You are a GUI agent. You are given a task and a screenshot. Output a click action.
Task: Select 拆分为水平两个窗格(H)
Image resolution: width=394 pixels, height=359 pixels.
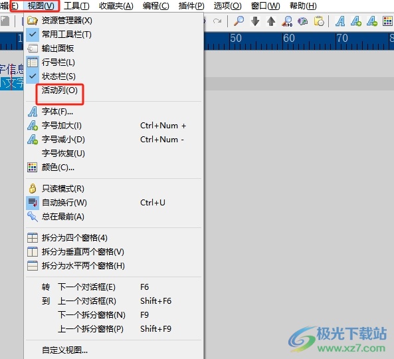click(114, 266)
